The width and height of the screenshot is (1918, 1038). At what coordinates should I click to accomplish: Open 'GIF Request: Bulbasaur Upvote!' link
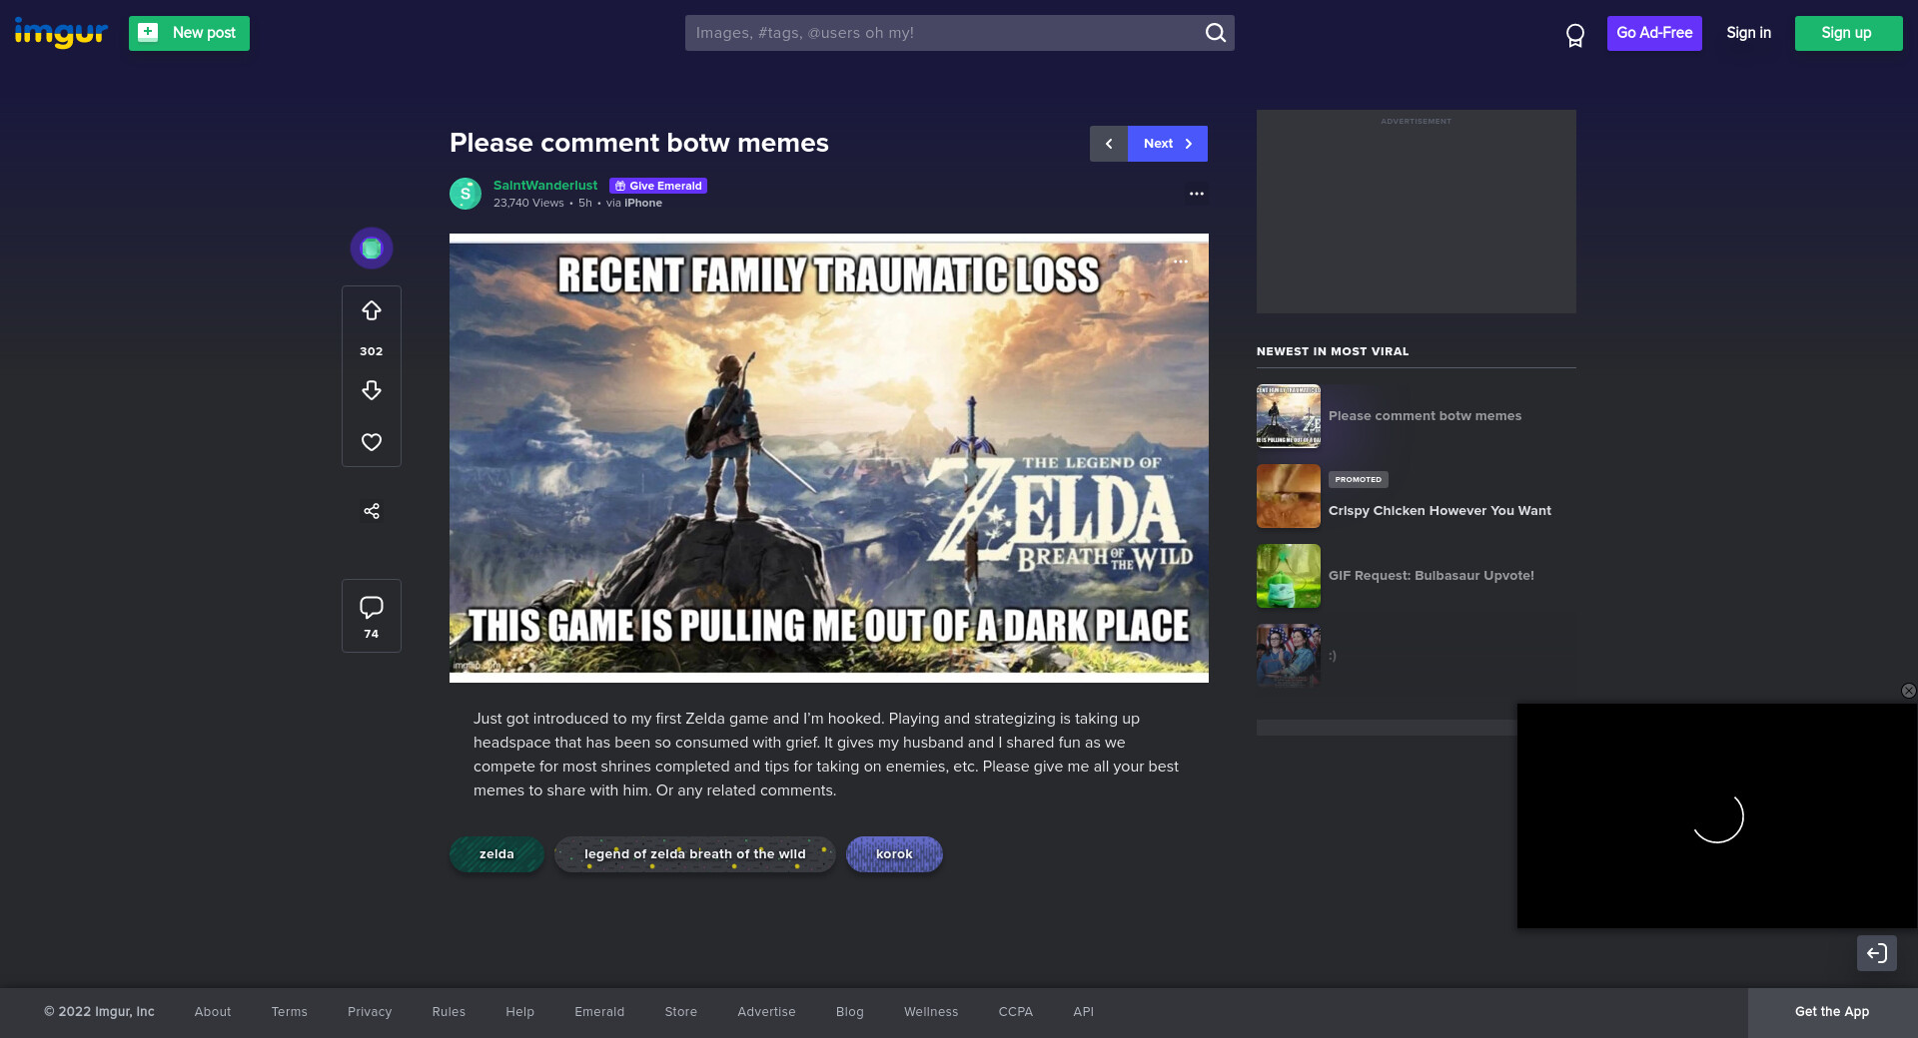(x=1432, y=576)
